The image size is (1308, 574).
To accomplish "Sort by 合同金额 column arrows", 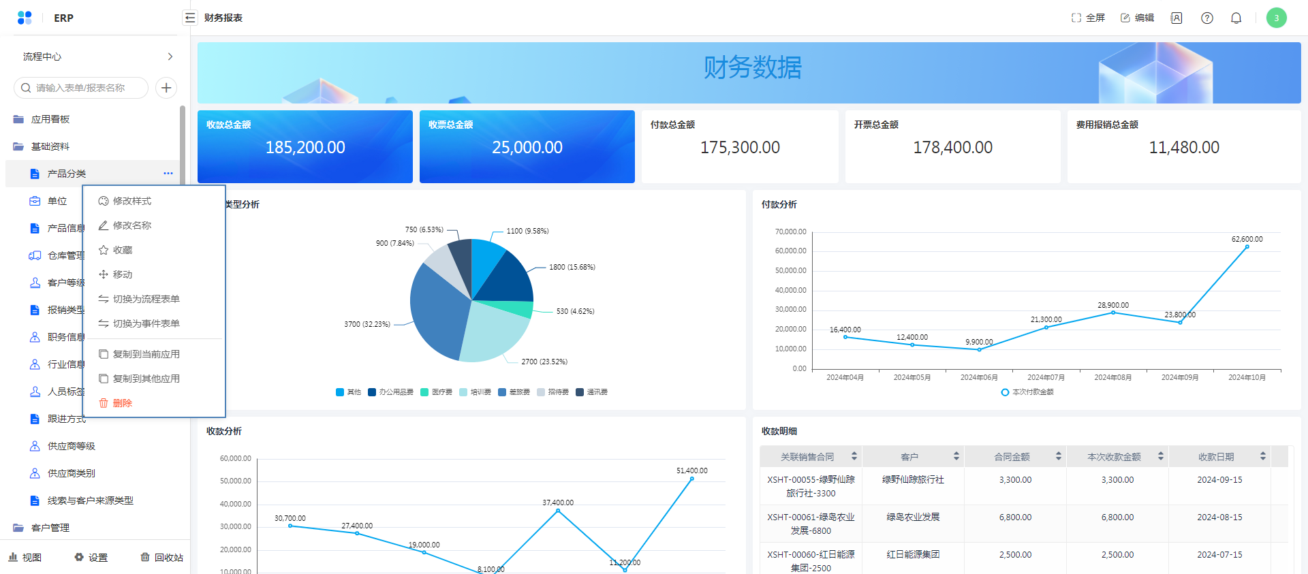I will (x=1058, y=456).
